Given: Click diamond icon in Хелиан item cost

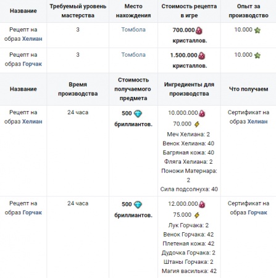Looking at the screenshot, I should (x=138, y=114).
